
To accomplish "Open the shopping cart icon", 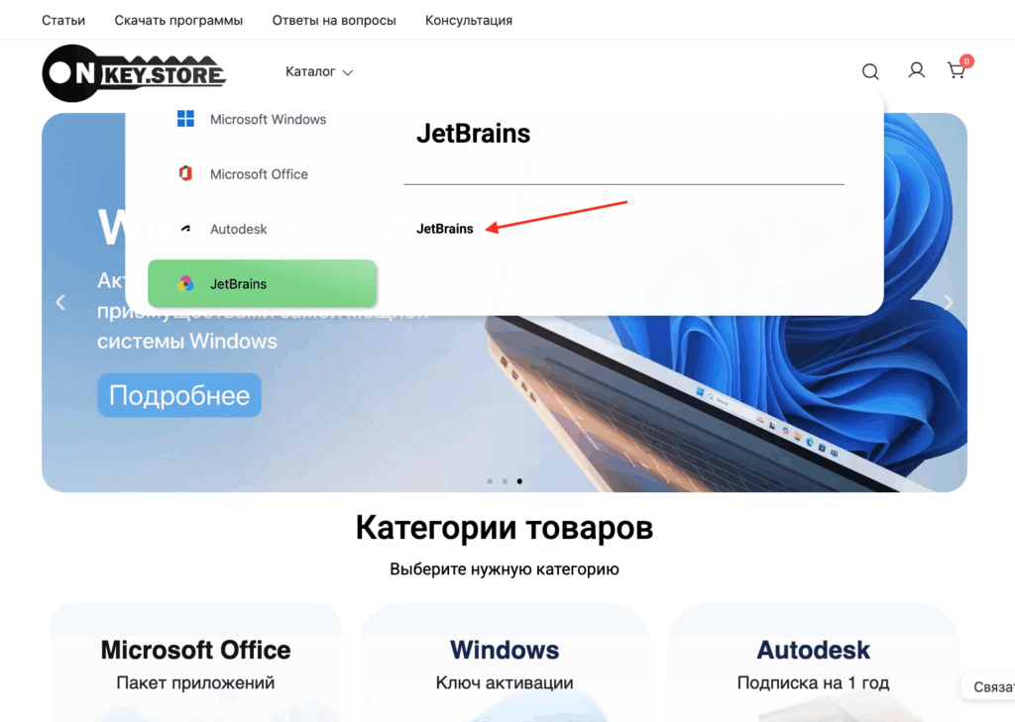I will (x=957, y=70).
